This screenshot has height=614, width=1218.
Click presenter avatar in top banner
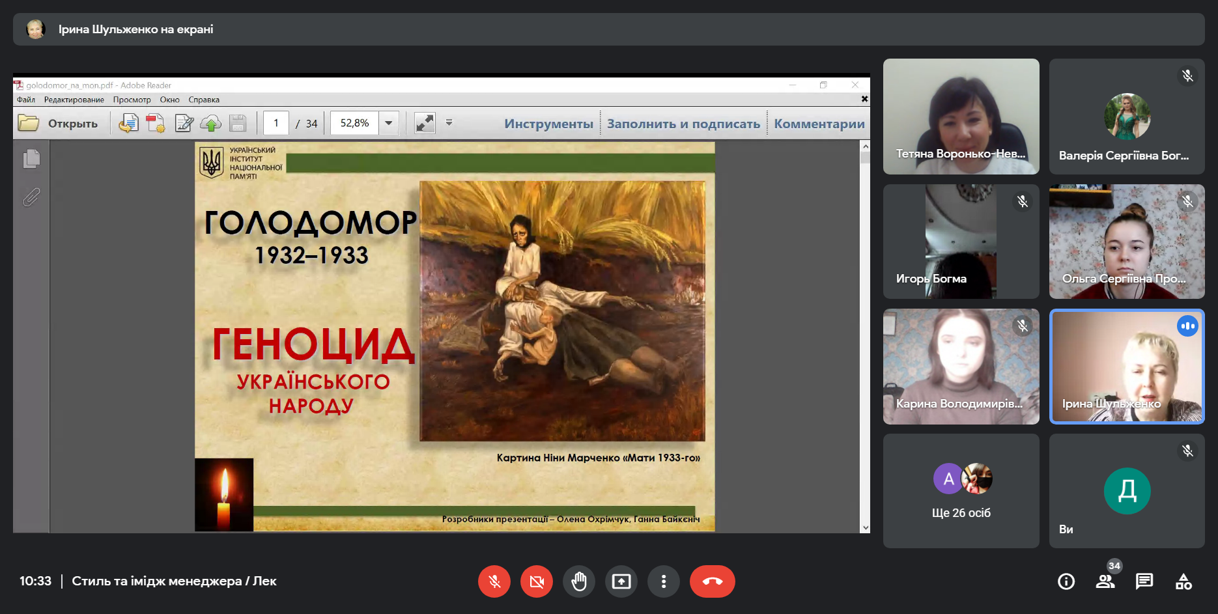(x=36, y=29)
